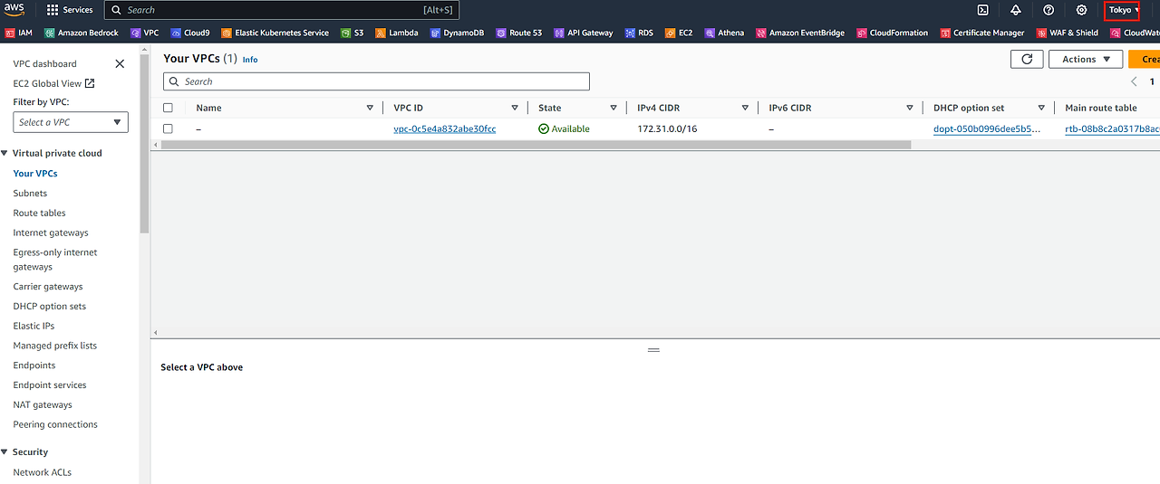1160x484 pixels.
Task: Open DHCP option set dopt-050b0996dee5b5 link
Action: pyautogui.click(x=987, y=128)
